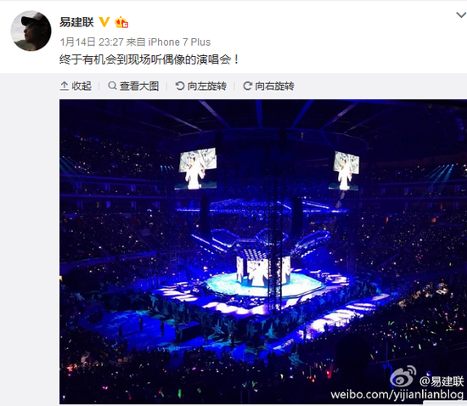Viewport: 467px width, 406px height.
Task: Click the magnifier icon for 查看大图
Action: [112, 86]
